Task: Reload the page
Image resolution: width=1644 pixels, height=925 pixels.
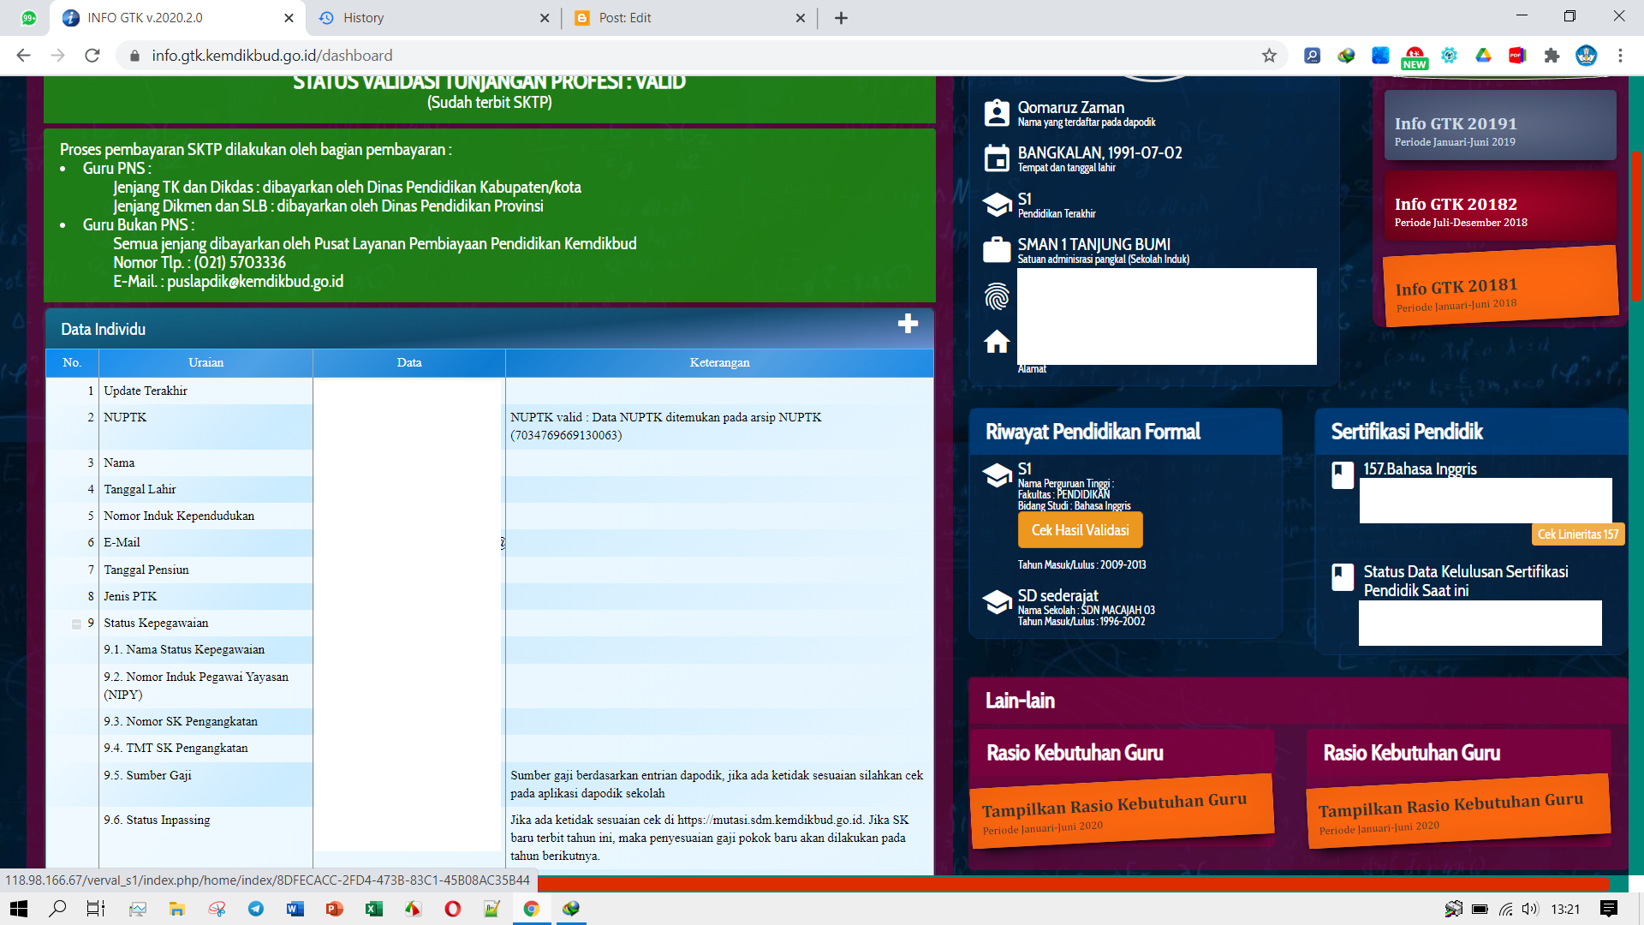Action: coord(92,56)
